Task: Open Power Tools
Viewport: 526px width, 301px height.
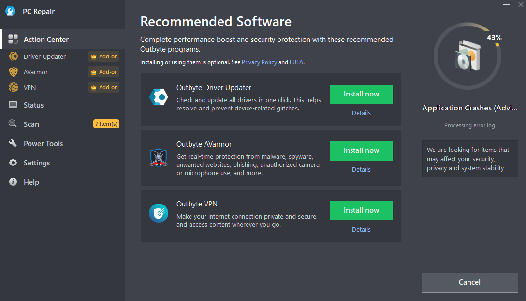Action: 63,143
